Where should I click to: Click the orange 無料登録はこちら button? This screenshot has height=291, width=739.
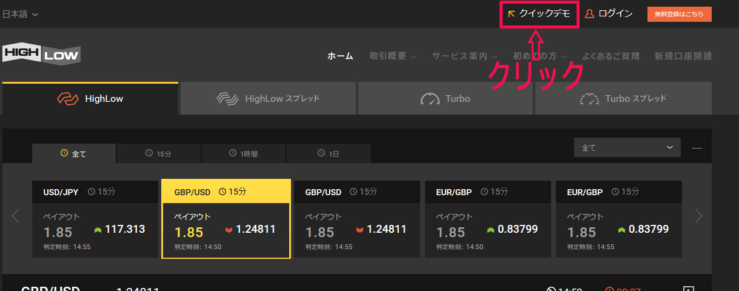pos(679,14)
